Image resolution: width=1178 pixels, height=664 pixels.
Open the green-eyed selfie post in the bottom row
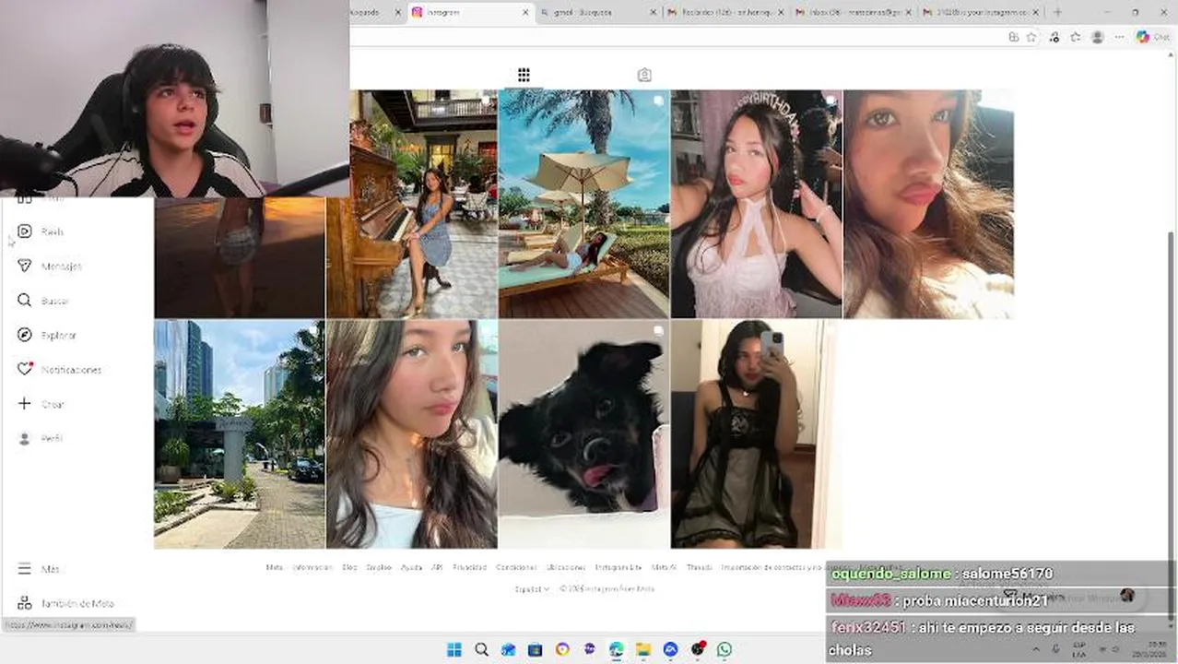(412, 434)
